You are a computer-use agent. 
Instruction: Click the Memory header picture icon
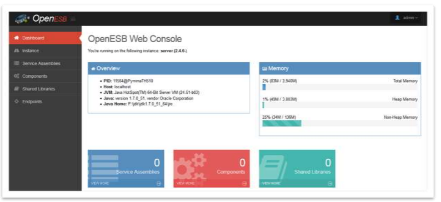[x=264, y=69]
